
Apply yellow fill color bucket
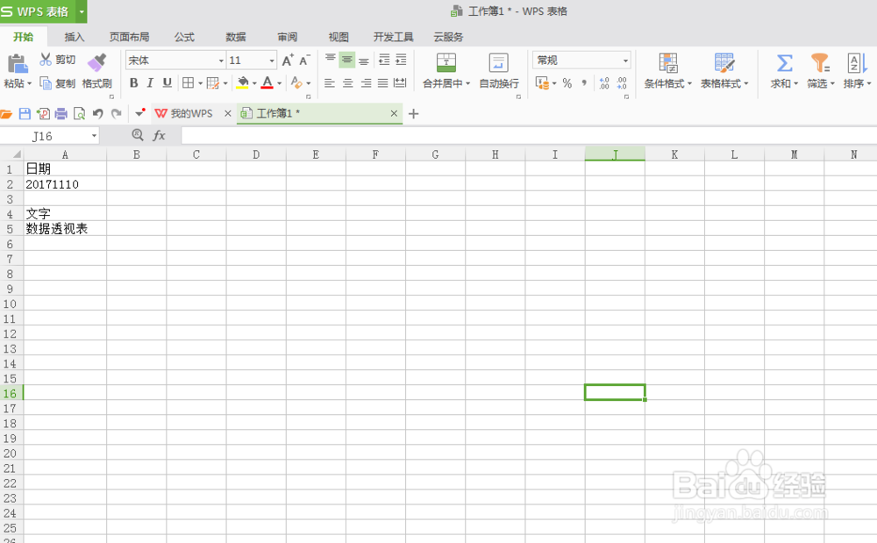pos(243,83)
